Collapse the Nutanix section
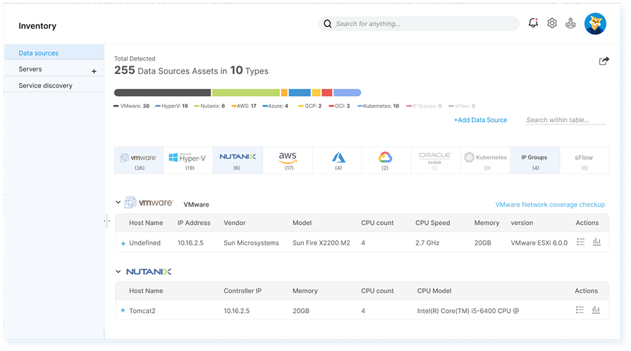The width and height of the screenshot is (631, 351). 118,271
